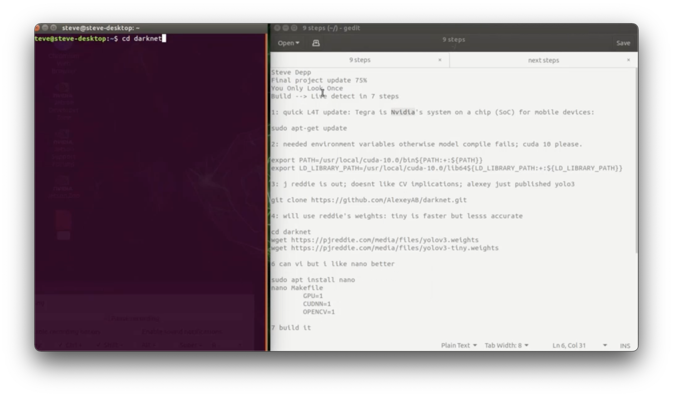Open the Plain Text language dropdown
This screenshot has height=397, width=673.
tap(459, 345)
